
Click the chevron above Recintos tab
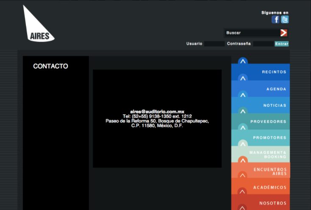point(243,61)
